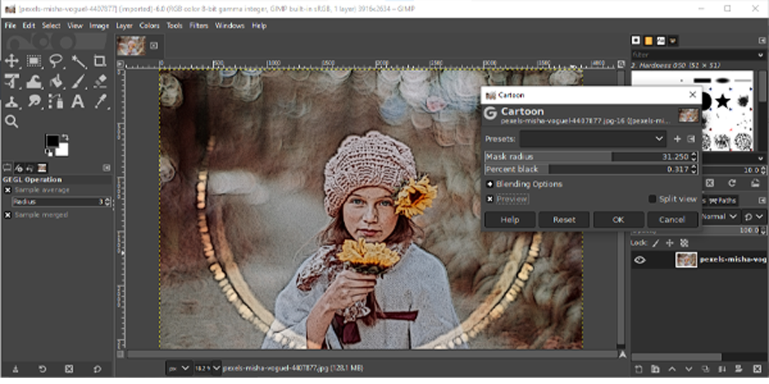Select the Free Select lasso tool
769x384 pixels.
tap(56, 61)
